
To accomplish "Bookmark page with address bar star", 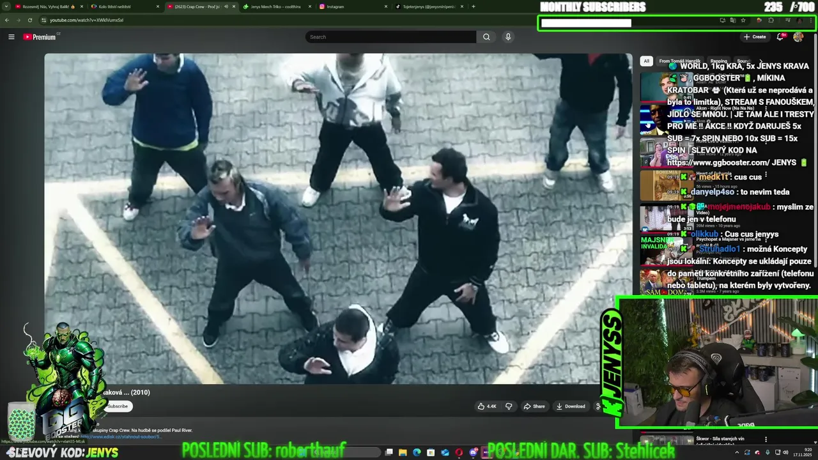I will [743, 20].
